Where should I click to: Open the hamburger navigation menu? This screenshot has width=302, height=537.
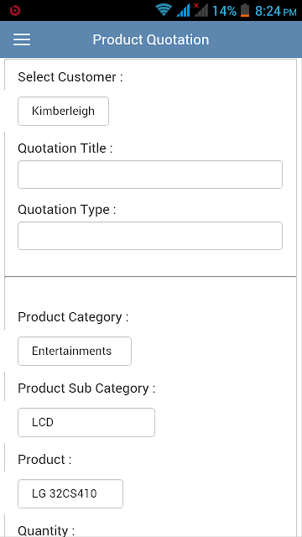point(22,39)
